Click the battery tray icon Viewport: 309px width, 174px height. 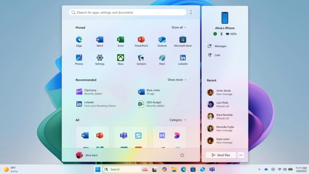coord(290,169)
